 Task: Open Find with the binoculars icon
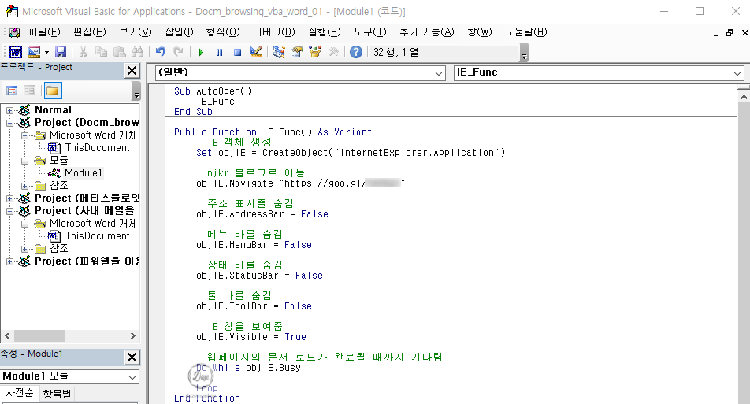138,52
